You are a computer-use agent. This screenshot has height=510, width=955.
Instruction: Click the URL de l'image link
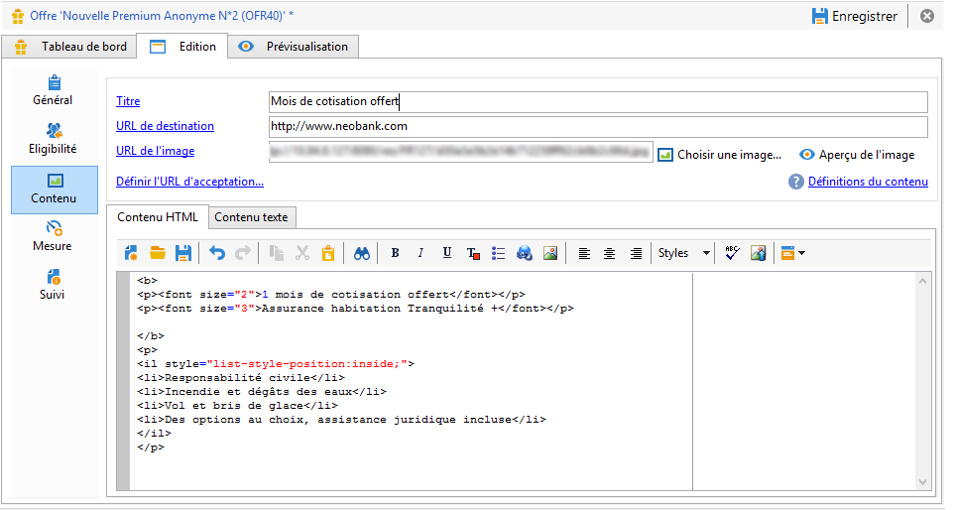(x=156, y=151)
